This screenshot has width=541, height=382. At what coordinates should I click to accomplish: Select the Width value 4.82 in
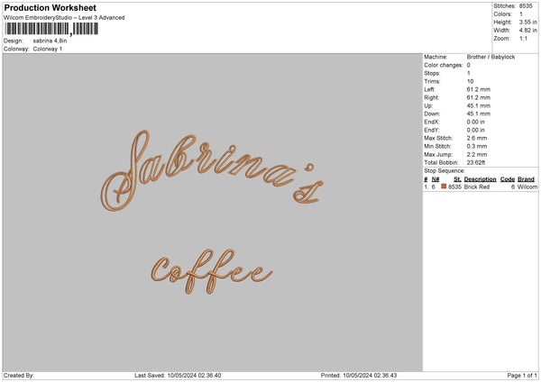tap(528, 31)
